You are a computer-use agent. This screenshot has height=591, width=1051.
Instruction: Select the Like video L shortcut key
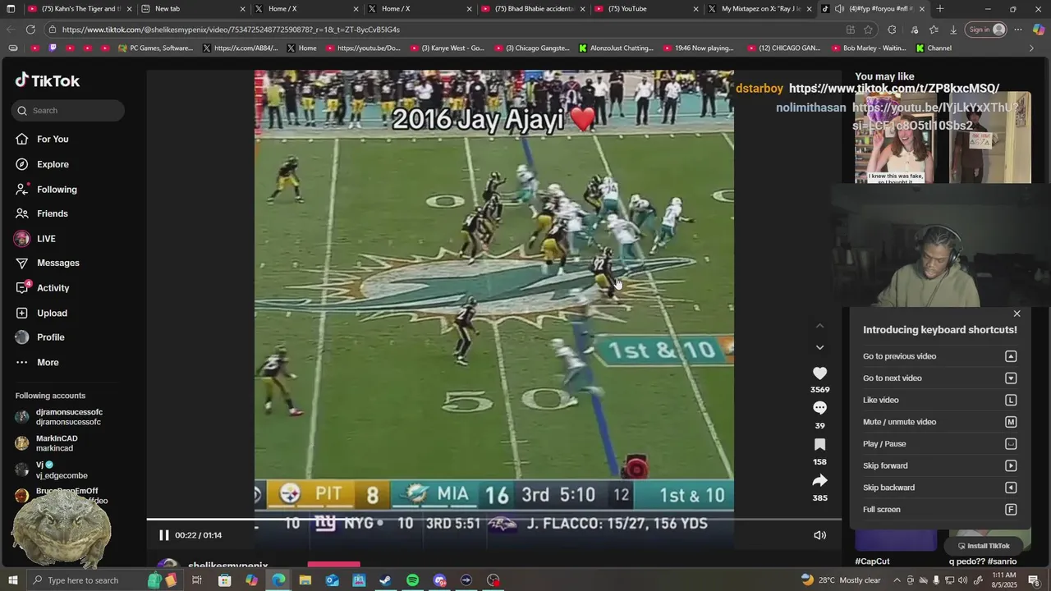pyautogui.click(x=1011, y=400)
